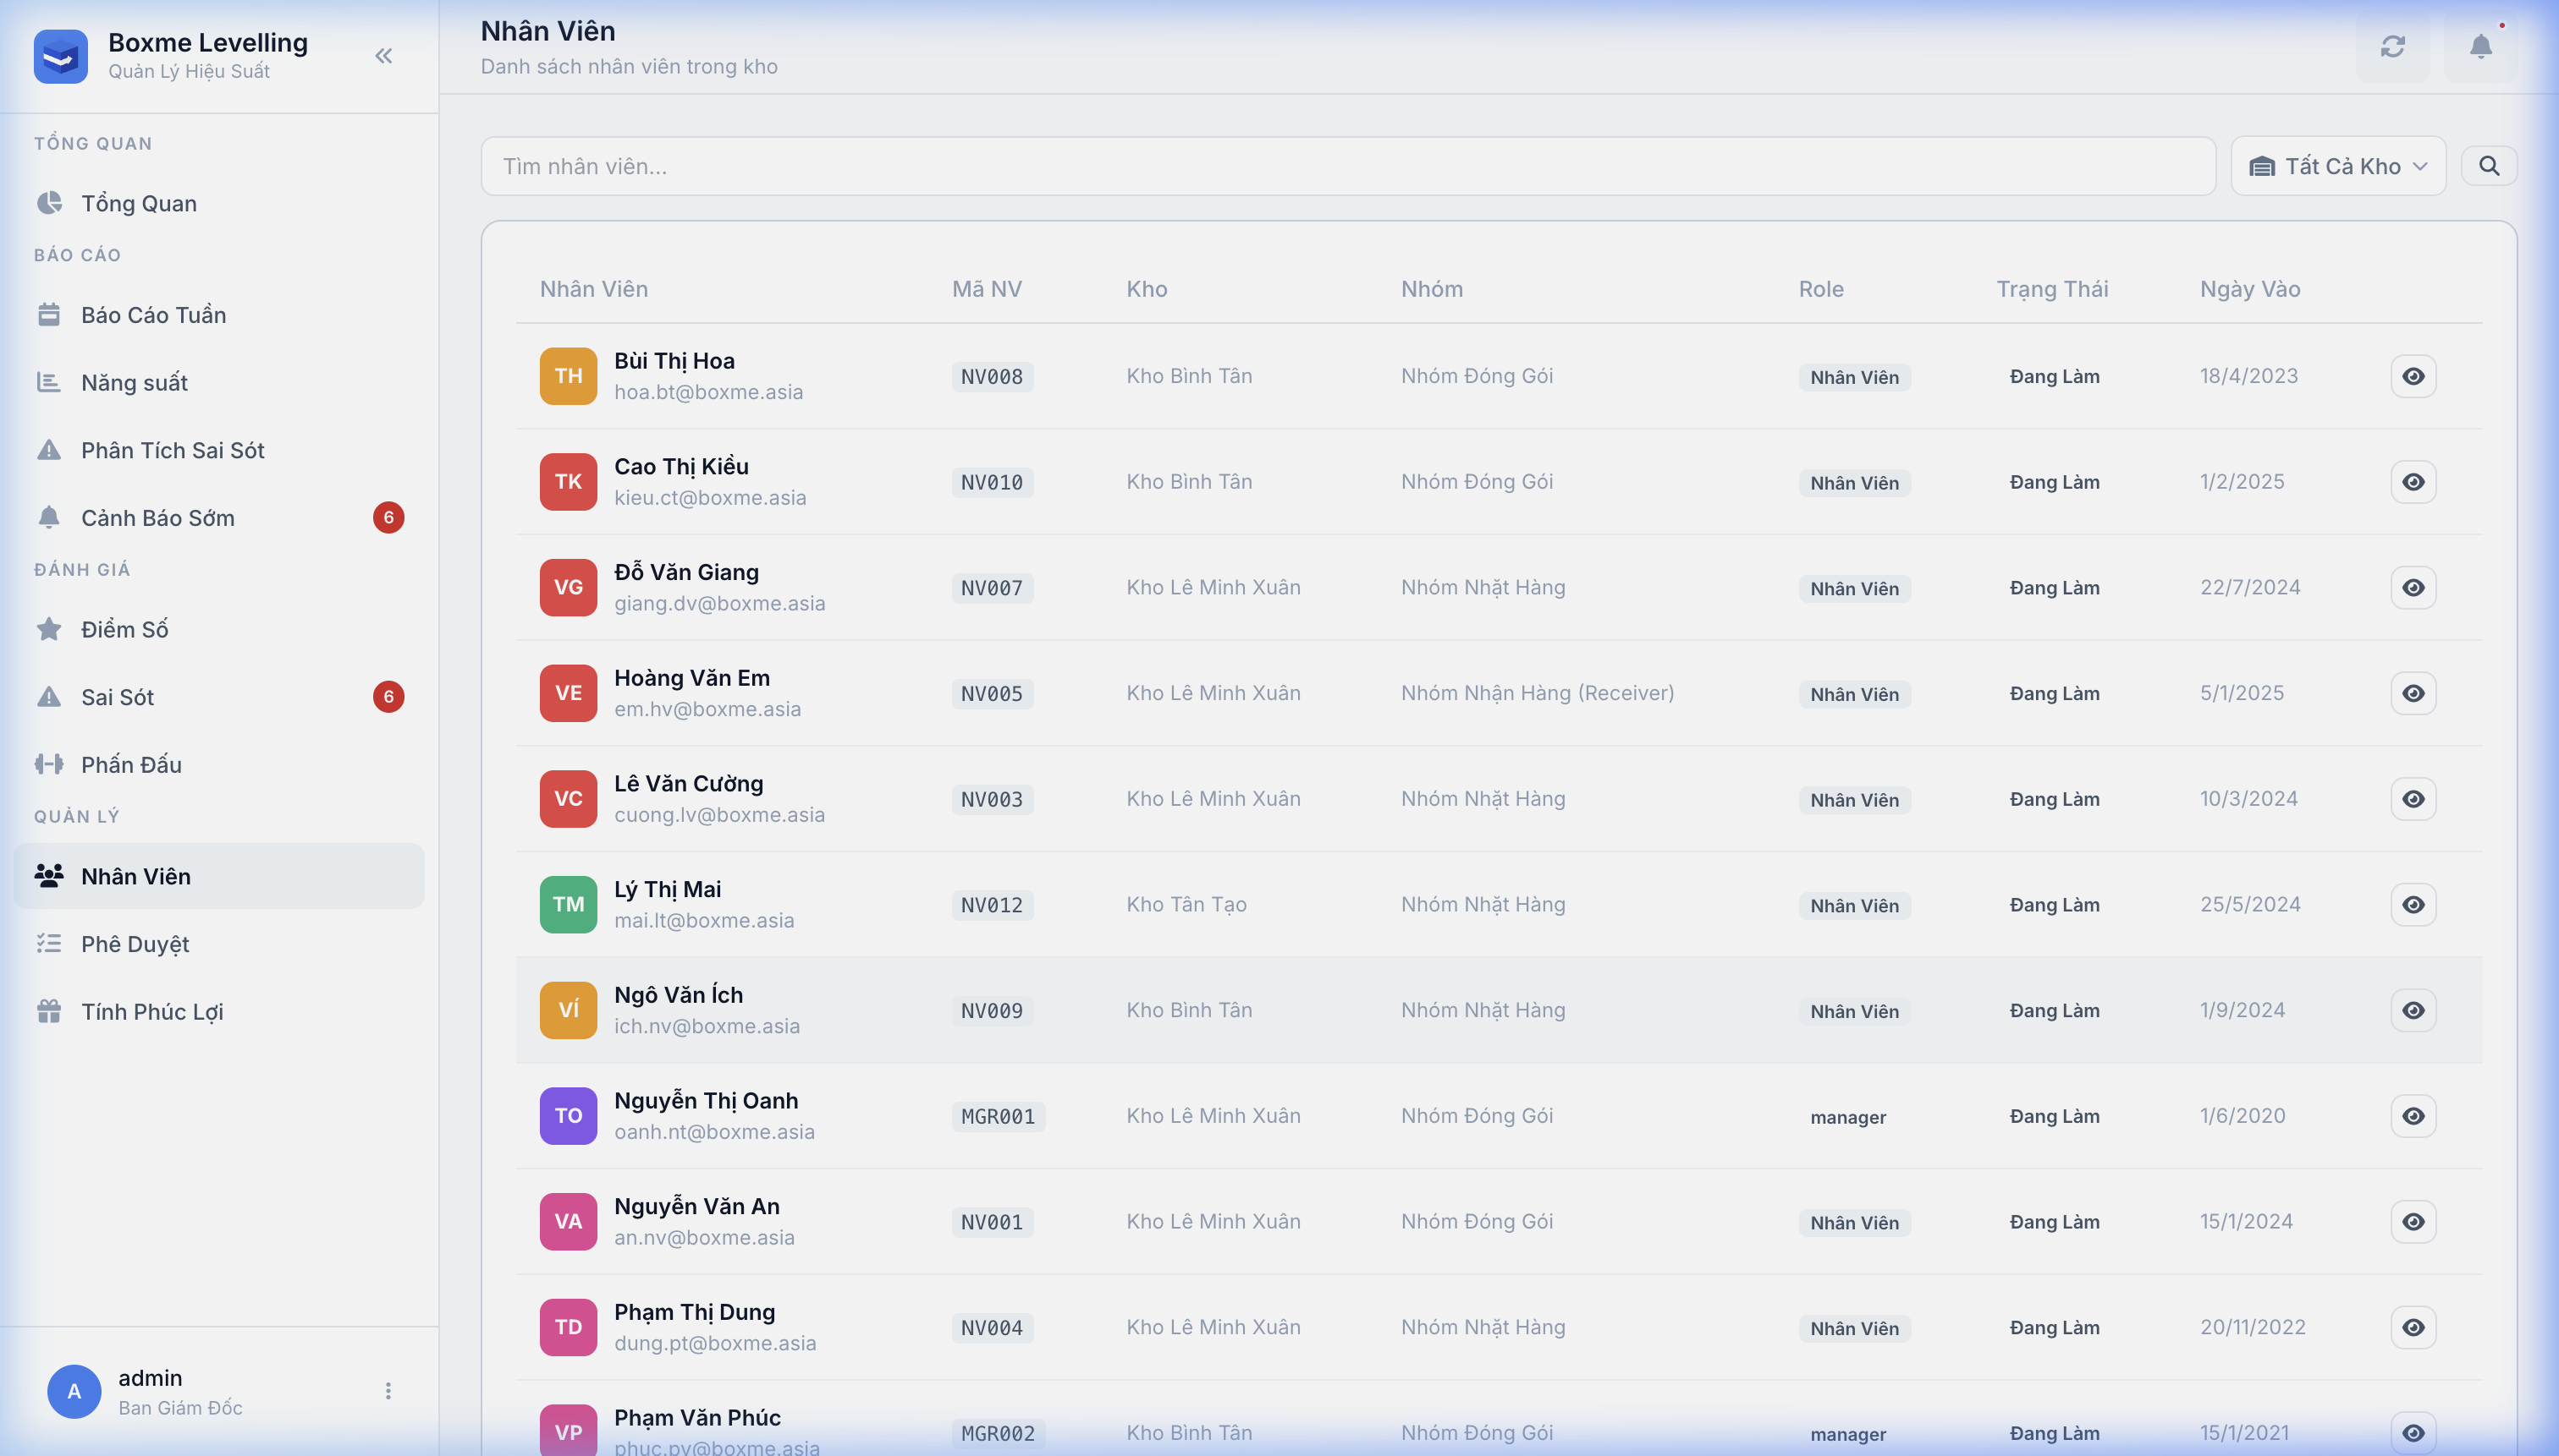The height and width of the screenshot is (1456, 2559).
Task: Click the refresh icon in the header
Action: tap(2391, 47)
